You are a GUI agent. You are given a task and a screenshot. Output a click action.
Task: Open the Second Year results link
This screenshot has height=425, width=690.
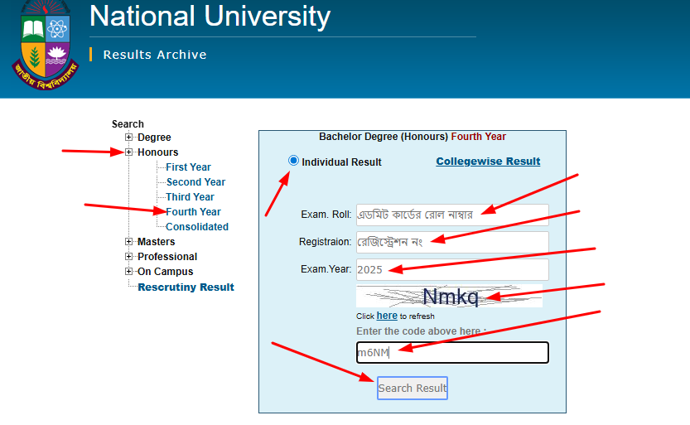click(195, 182)
